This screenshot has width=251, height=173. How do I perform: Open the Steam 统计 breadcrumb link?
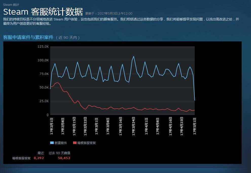(x=11, y=5)
